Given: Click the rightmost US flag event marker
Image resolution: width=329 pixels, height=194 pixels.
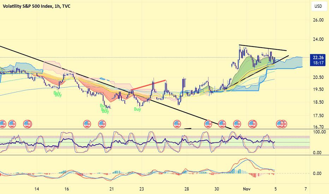Looking at the screenshot, I should [x=283, y=124].
